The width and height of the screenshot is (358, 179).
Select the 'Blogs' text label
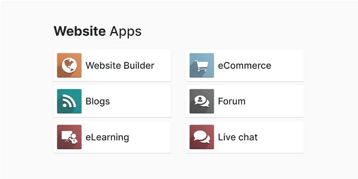pyautogui.click(x=98, y=102)
